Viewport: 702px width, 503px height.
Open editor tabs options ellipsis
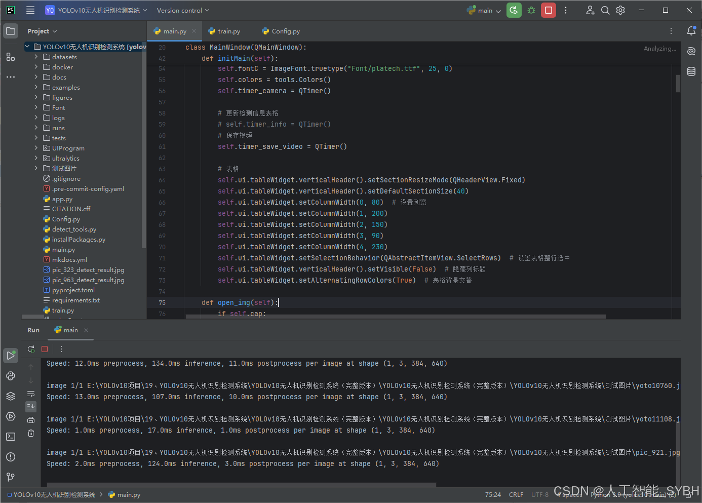(671, 31)
